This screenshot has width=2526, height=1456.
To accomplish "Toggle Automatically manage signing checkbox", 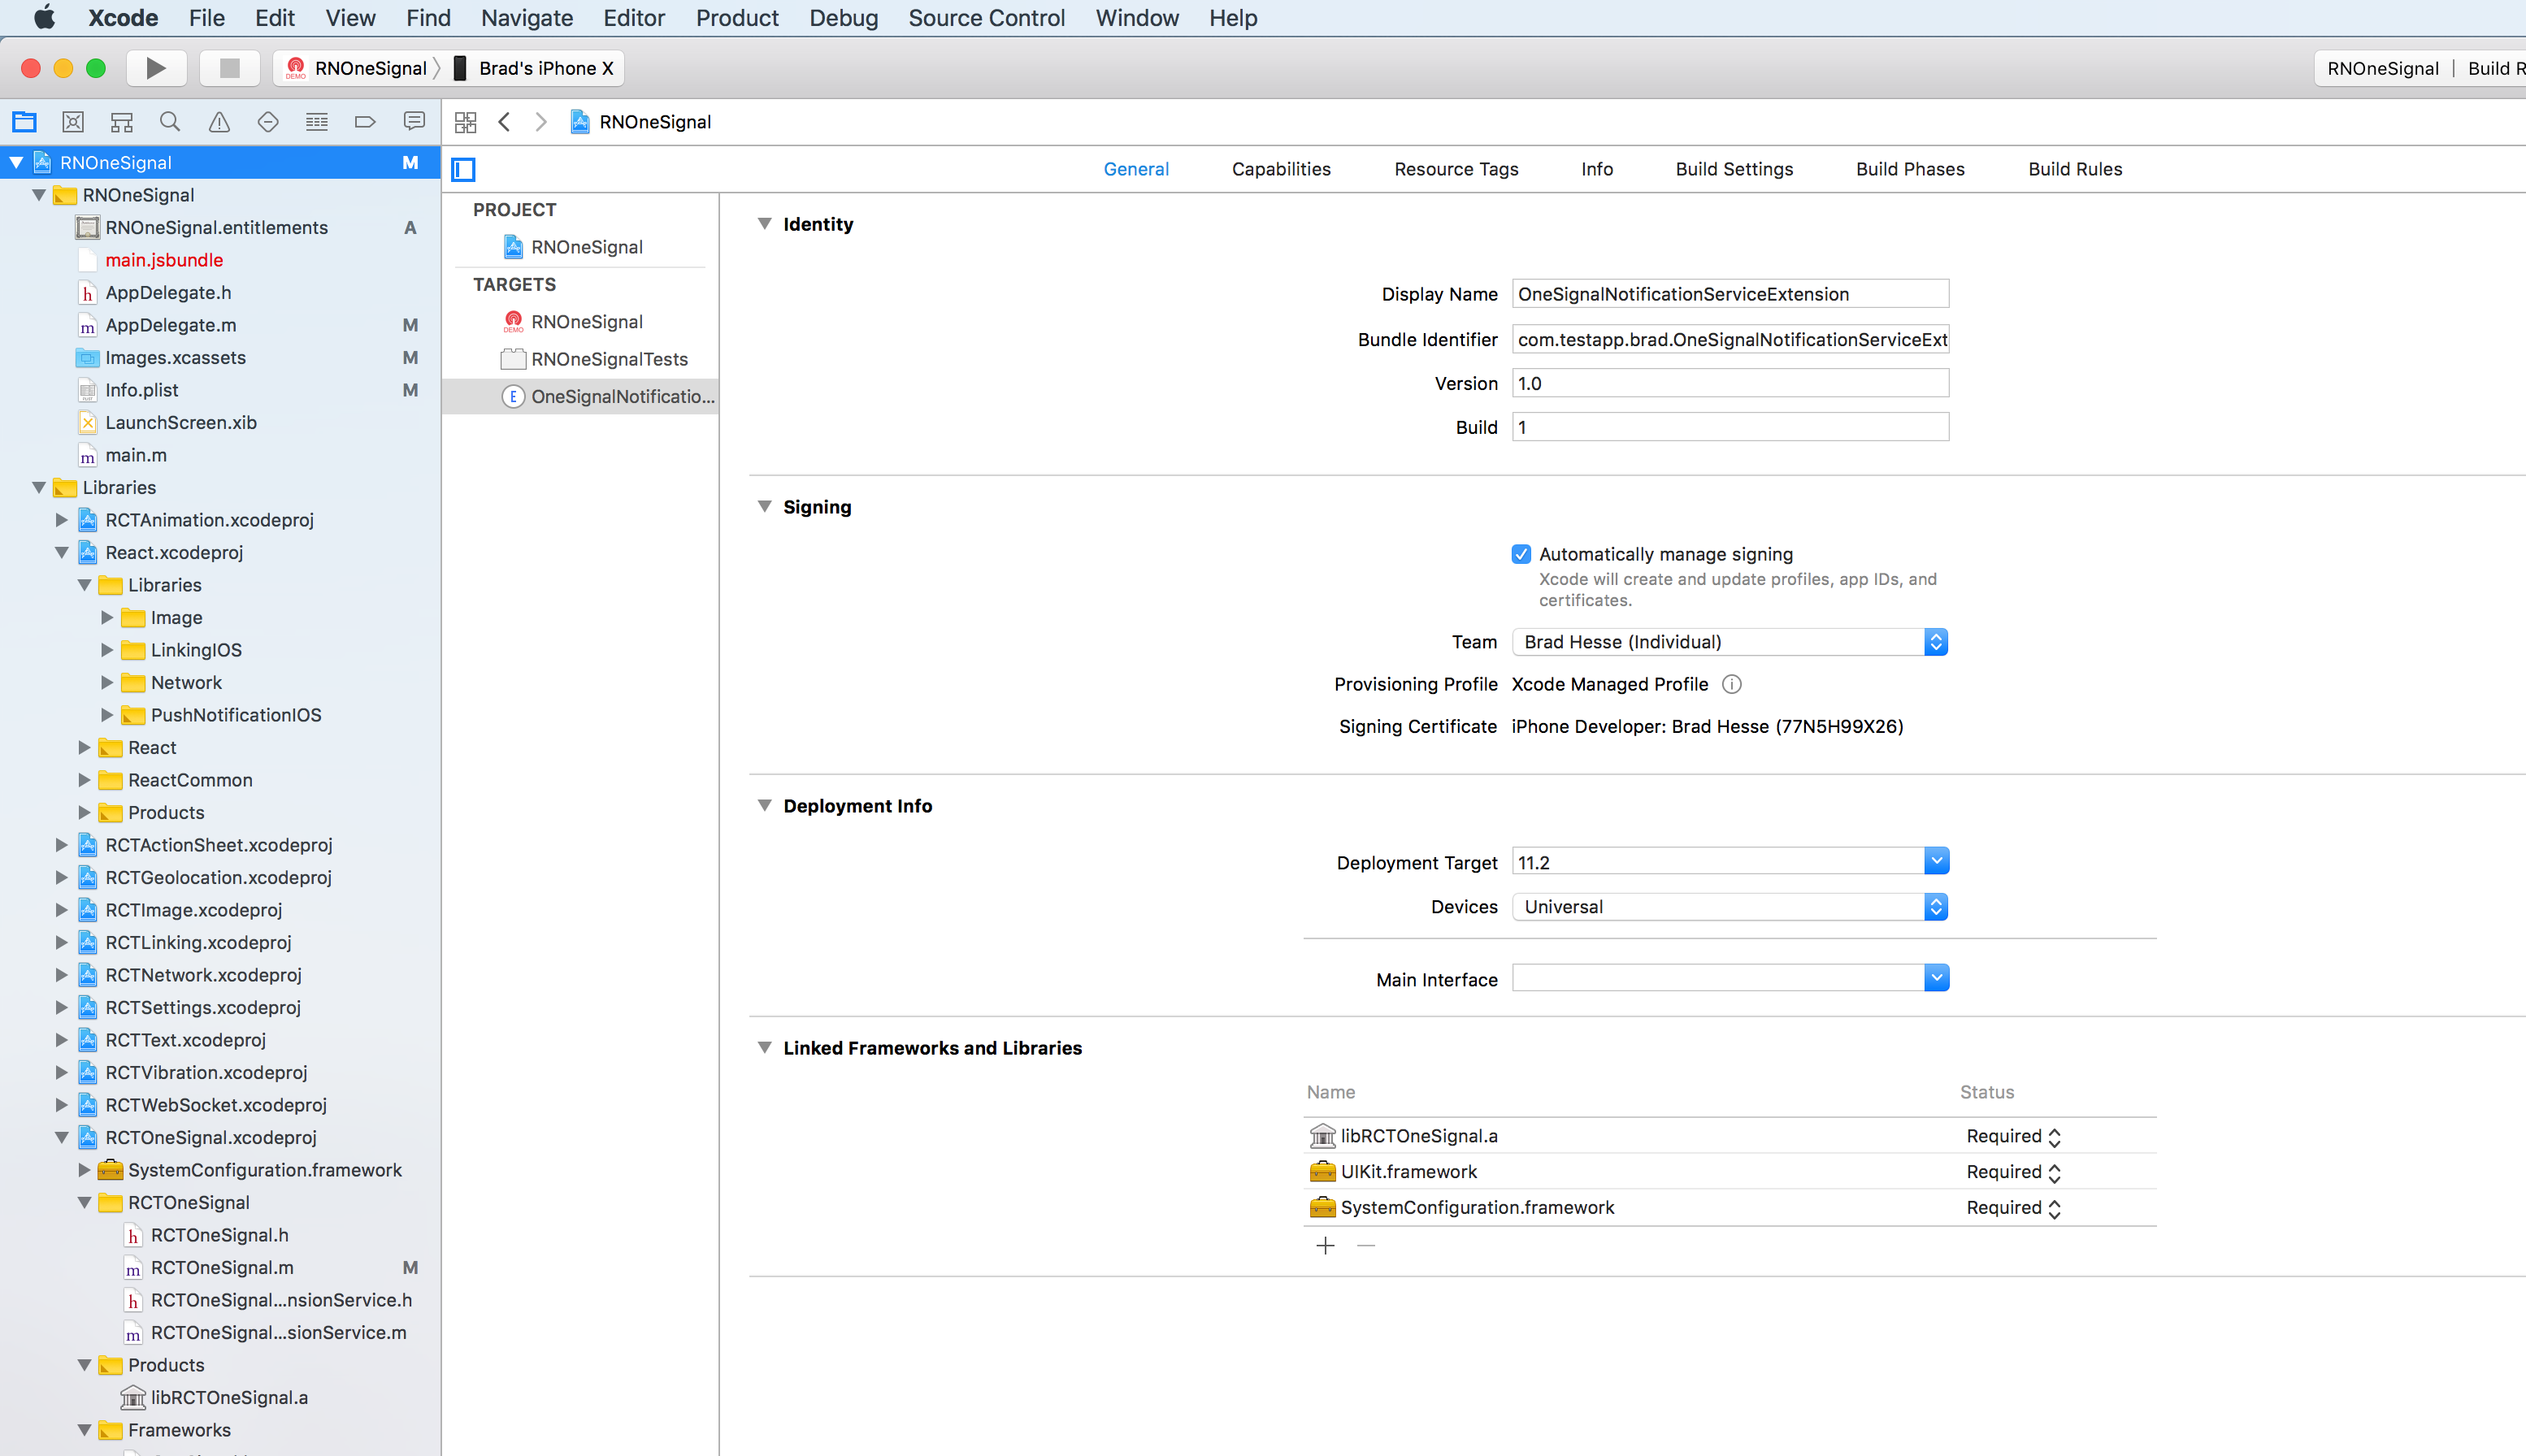I will (1521, 554).
